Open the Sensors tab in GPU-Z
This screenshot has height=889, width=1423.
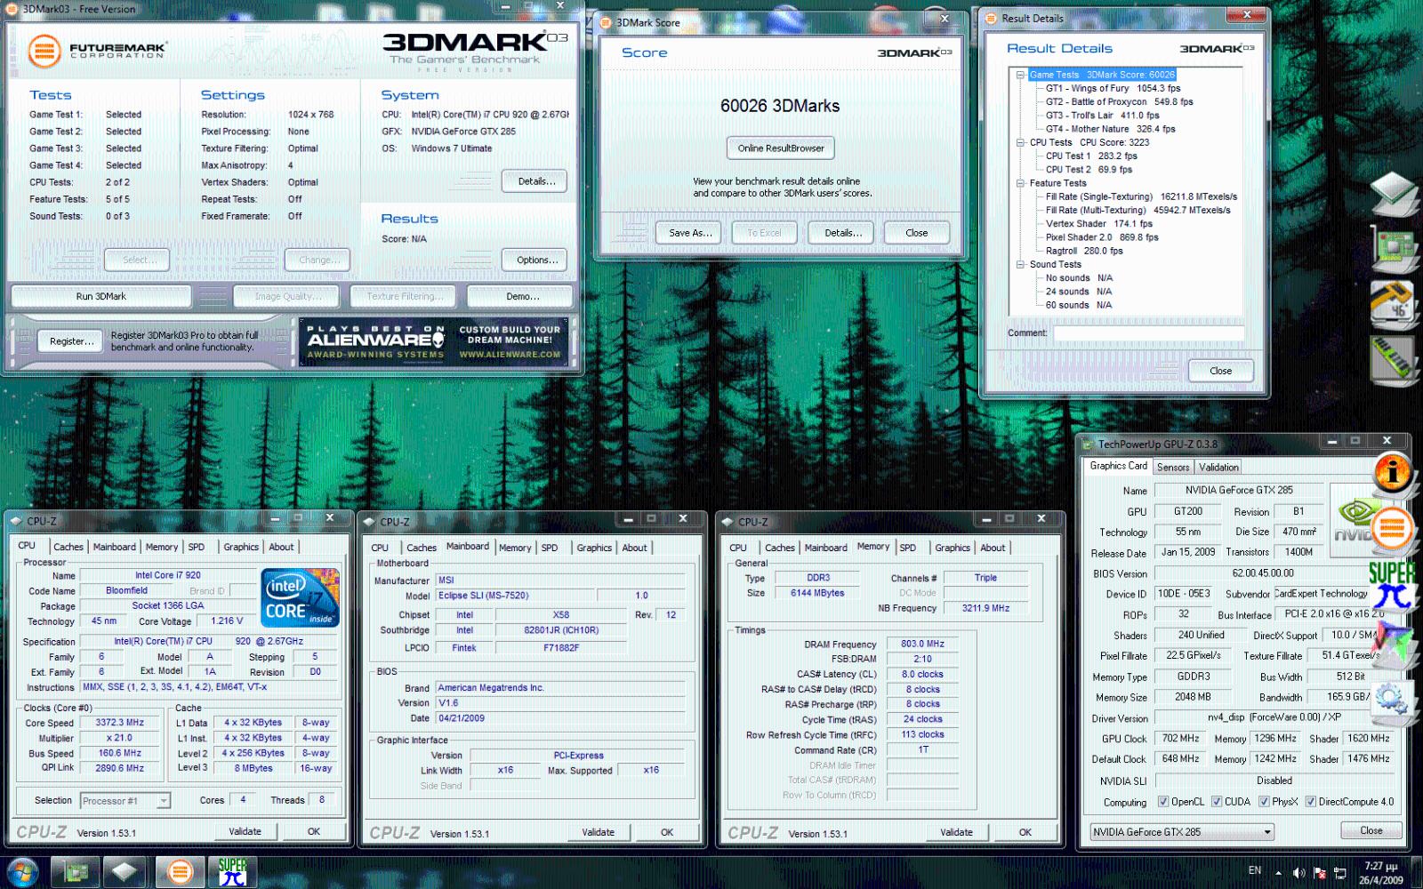[x=1173, y=467]
